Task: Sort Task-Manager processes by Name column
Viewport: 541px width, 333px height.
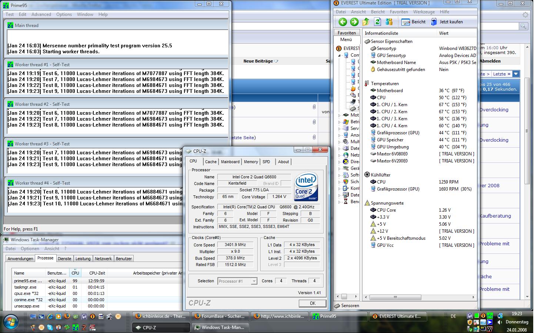Action: 29,273
